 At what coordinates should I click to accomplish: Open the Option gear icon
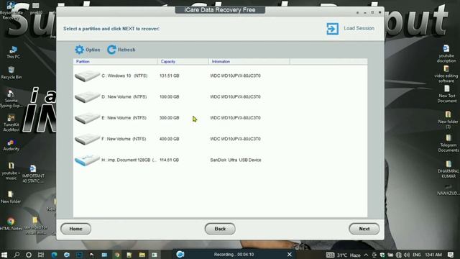[x=79, y=50]
